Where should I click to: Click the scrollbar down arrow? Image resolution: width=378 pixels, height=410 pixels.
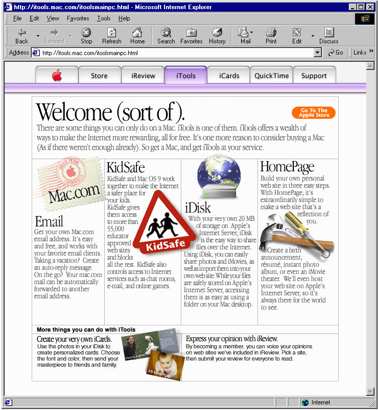(x=370, y=391)
